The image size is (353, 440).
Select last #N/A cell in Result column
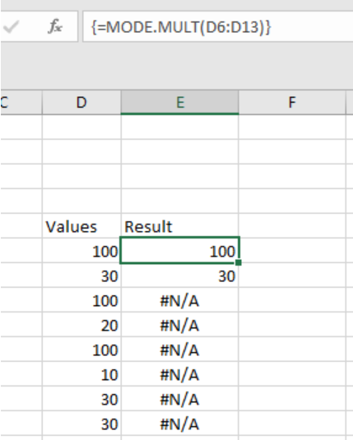[179, 424]
